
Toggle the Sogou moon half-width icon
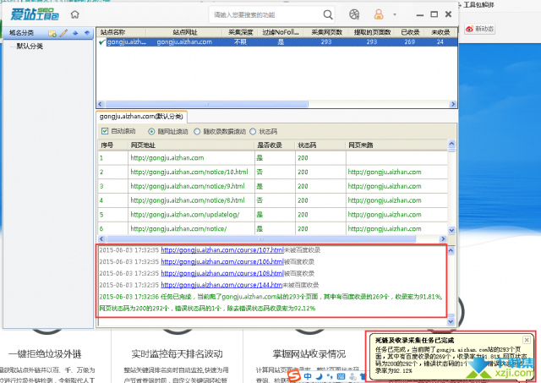coord(320,376)
